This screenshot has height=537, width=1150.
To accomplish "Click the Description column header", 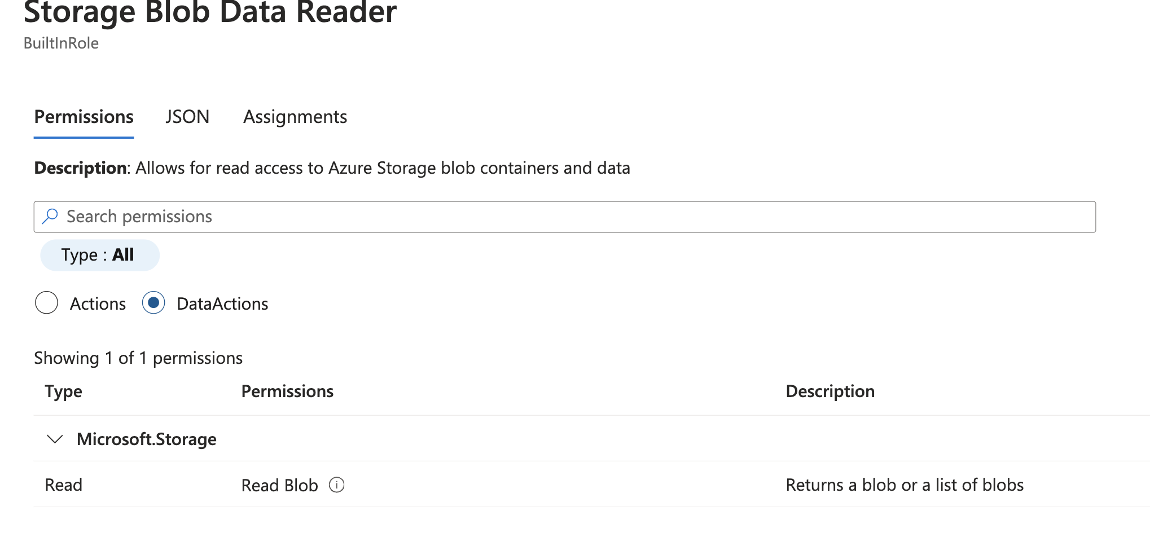I will pyautogui.click(x=830, y=391).
